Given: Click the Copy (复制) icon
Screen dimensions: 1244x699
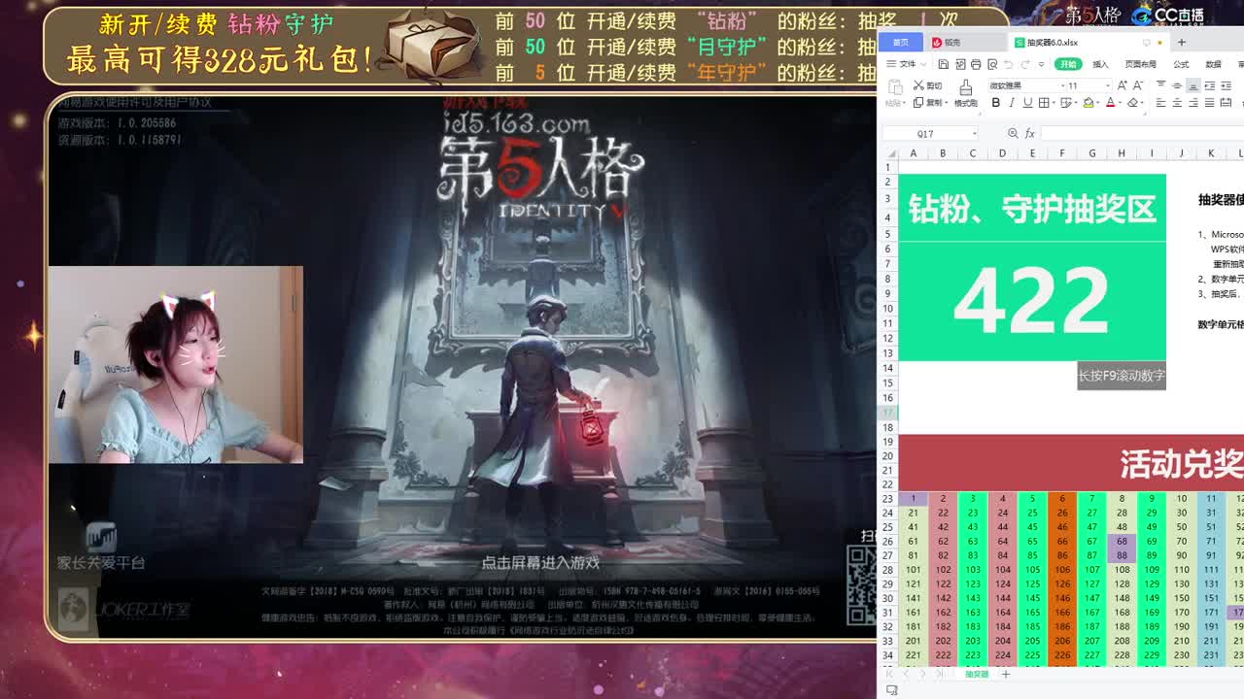Looking at the screenshot, I should (x=918, y=103).
